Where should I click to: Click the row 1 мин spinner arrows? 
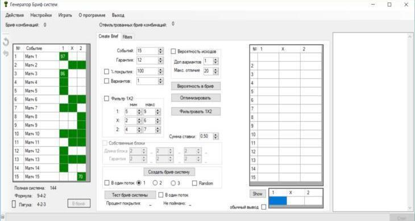(139, 112)
